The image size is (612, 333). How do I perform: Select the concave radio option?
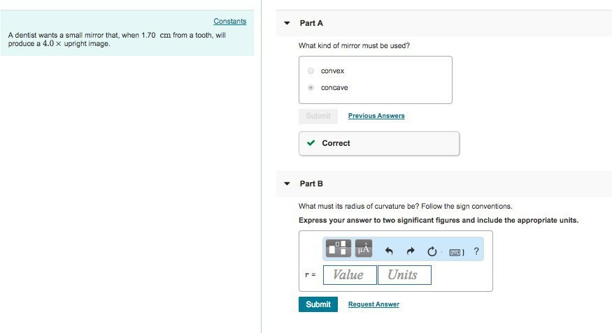click(x=311, y=88)
